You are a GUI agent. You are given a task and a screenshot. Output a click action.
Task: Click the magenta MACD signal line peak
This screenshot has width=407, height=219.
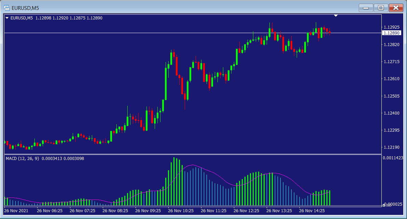(x=193, y=165)
